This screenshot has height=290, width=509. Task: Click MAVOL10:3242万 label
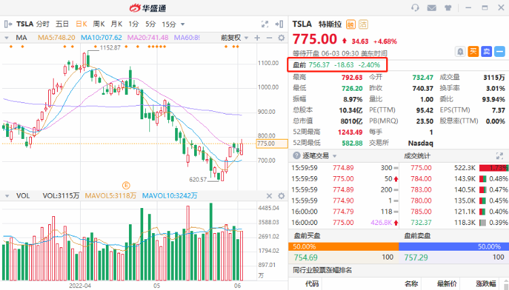[170, 196]
